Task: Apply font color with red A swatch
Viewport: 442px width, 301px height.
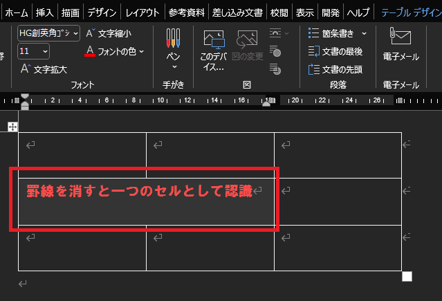Action: 90,51
